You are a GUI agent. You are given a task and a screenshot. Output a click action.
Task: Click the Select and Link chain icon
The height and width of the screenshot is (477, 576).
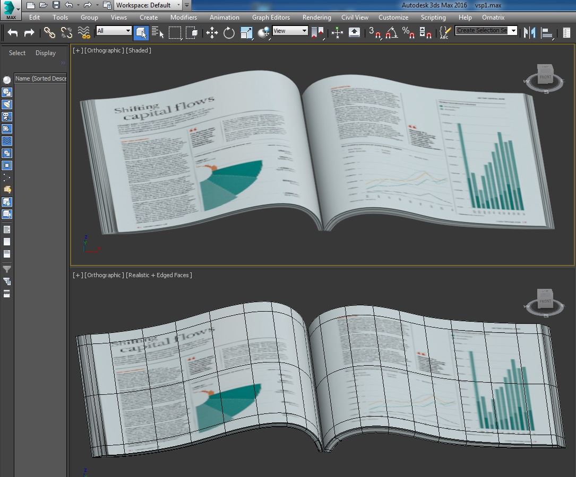click(x=49, y=33)
